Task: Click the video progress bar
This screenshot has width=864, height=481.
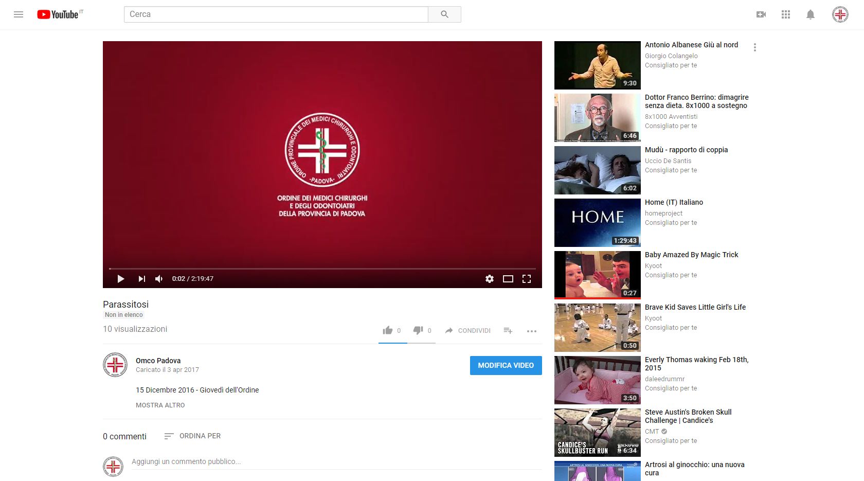Action: [x=322, y=269]
